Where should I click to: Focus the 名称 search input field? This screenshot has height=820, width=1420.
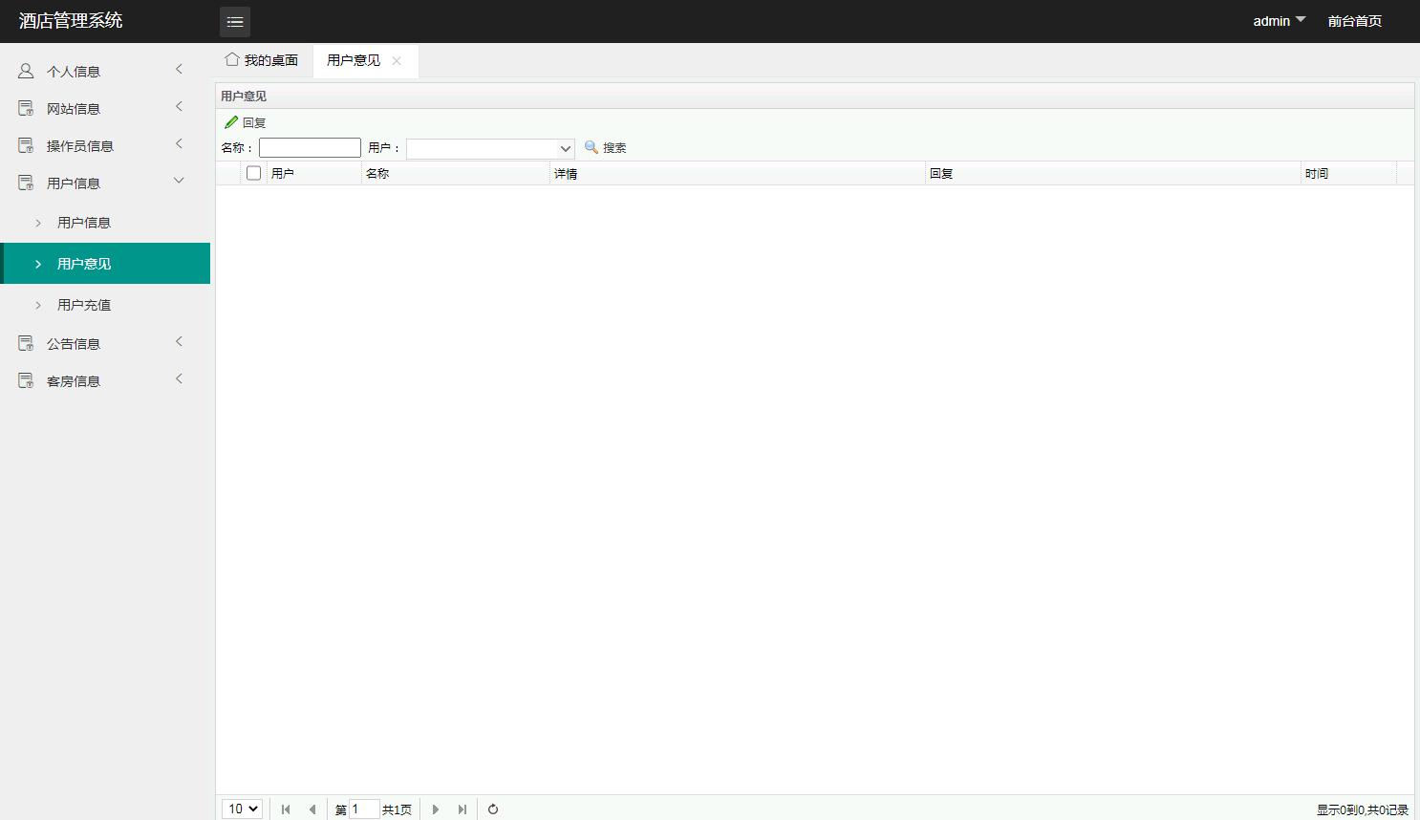tap(310, 147)
